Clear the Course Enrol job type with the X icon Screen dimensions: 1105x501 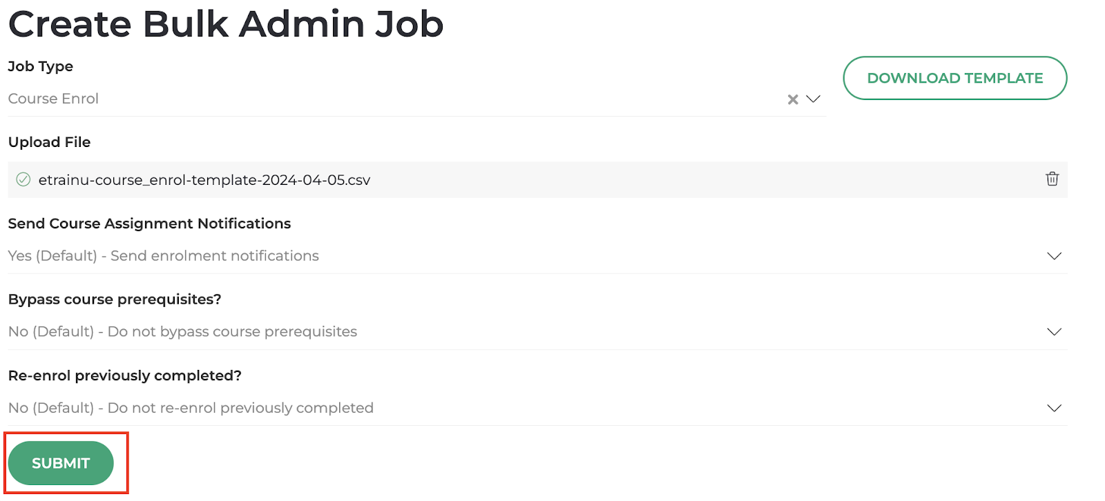coord(791,99)
